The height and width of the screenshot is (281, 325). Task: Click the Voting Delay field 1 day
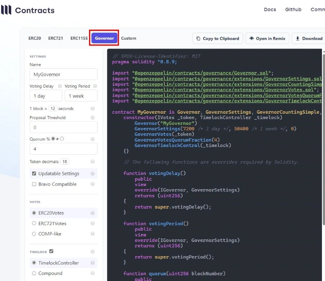click(46, 96)
